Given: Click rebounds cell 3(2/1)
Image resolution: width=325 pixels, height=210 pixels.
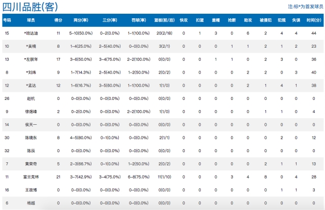Looking at the screenshot, I should point(165,46).
